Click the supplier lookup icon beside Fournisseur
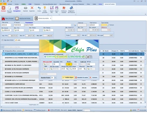 tap(75, 25)
